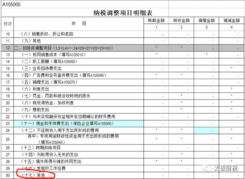Click 调减金额 cell for row 15
245x179 pixels.
231,69
